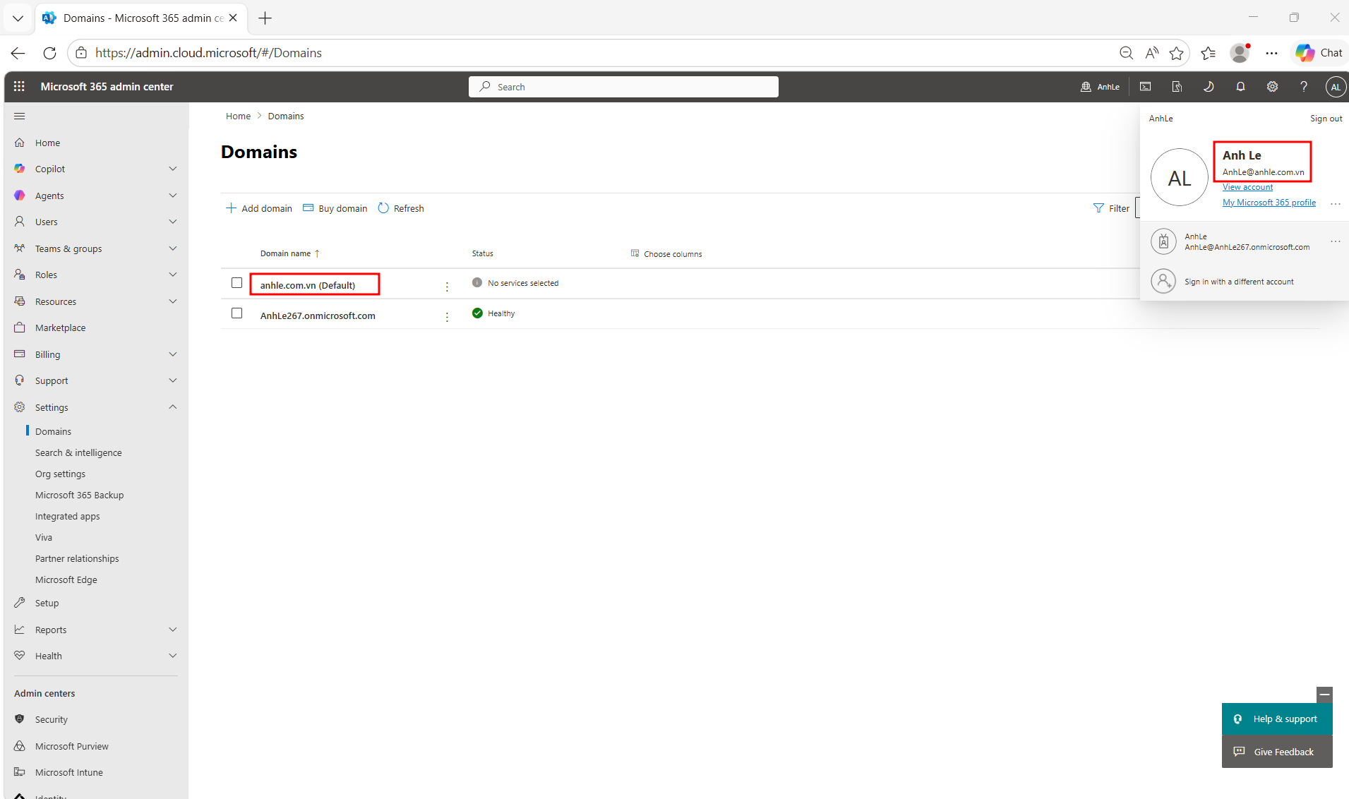Click the browser address bar URL
Viewport: 1349px width, 799px height.
(x=208, y=53)
